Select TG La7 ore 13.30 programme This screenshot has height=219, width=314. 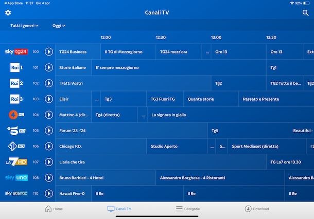pos(290,162)
